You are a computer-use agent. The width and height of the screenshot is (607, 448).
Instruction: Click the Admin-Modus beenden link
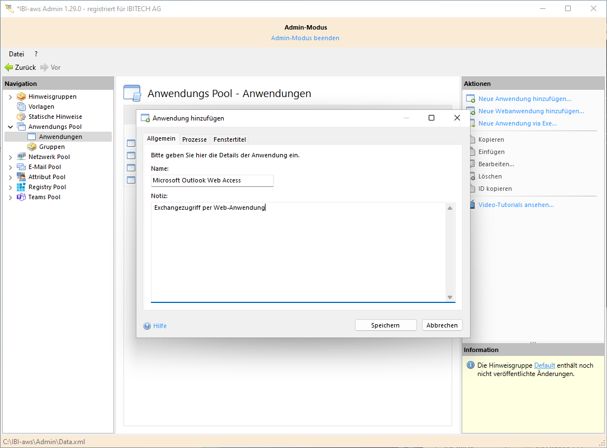click(x=305, y=38)
